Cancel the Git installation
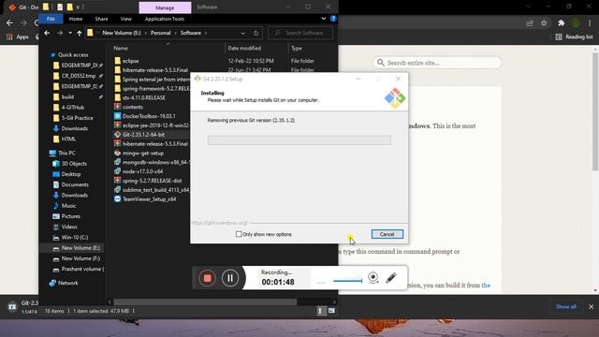Viewport: 599px width, 337px height. click(x=387, y=234)
